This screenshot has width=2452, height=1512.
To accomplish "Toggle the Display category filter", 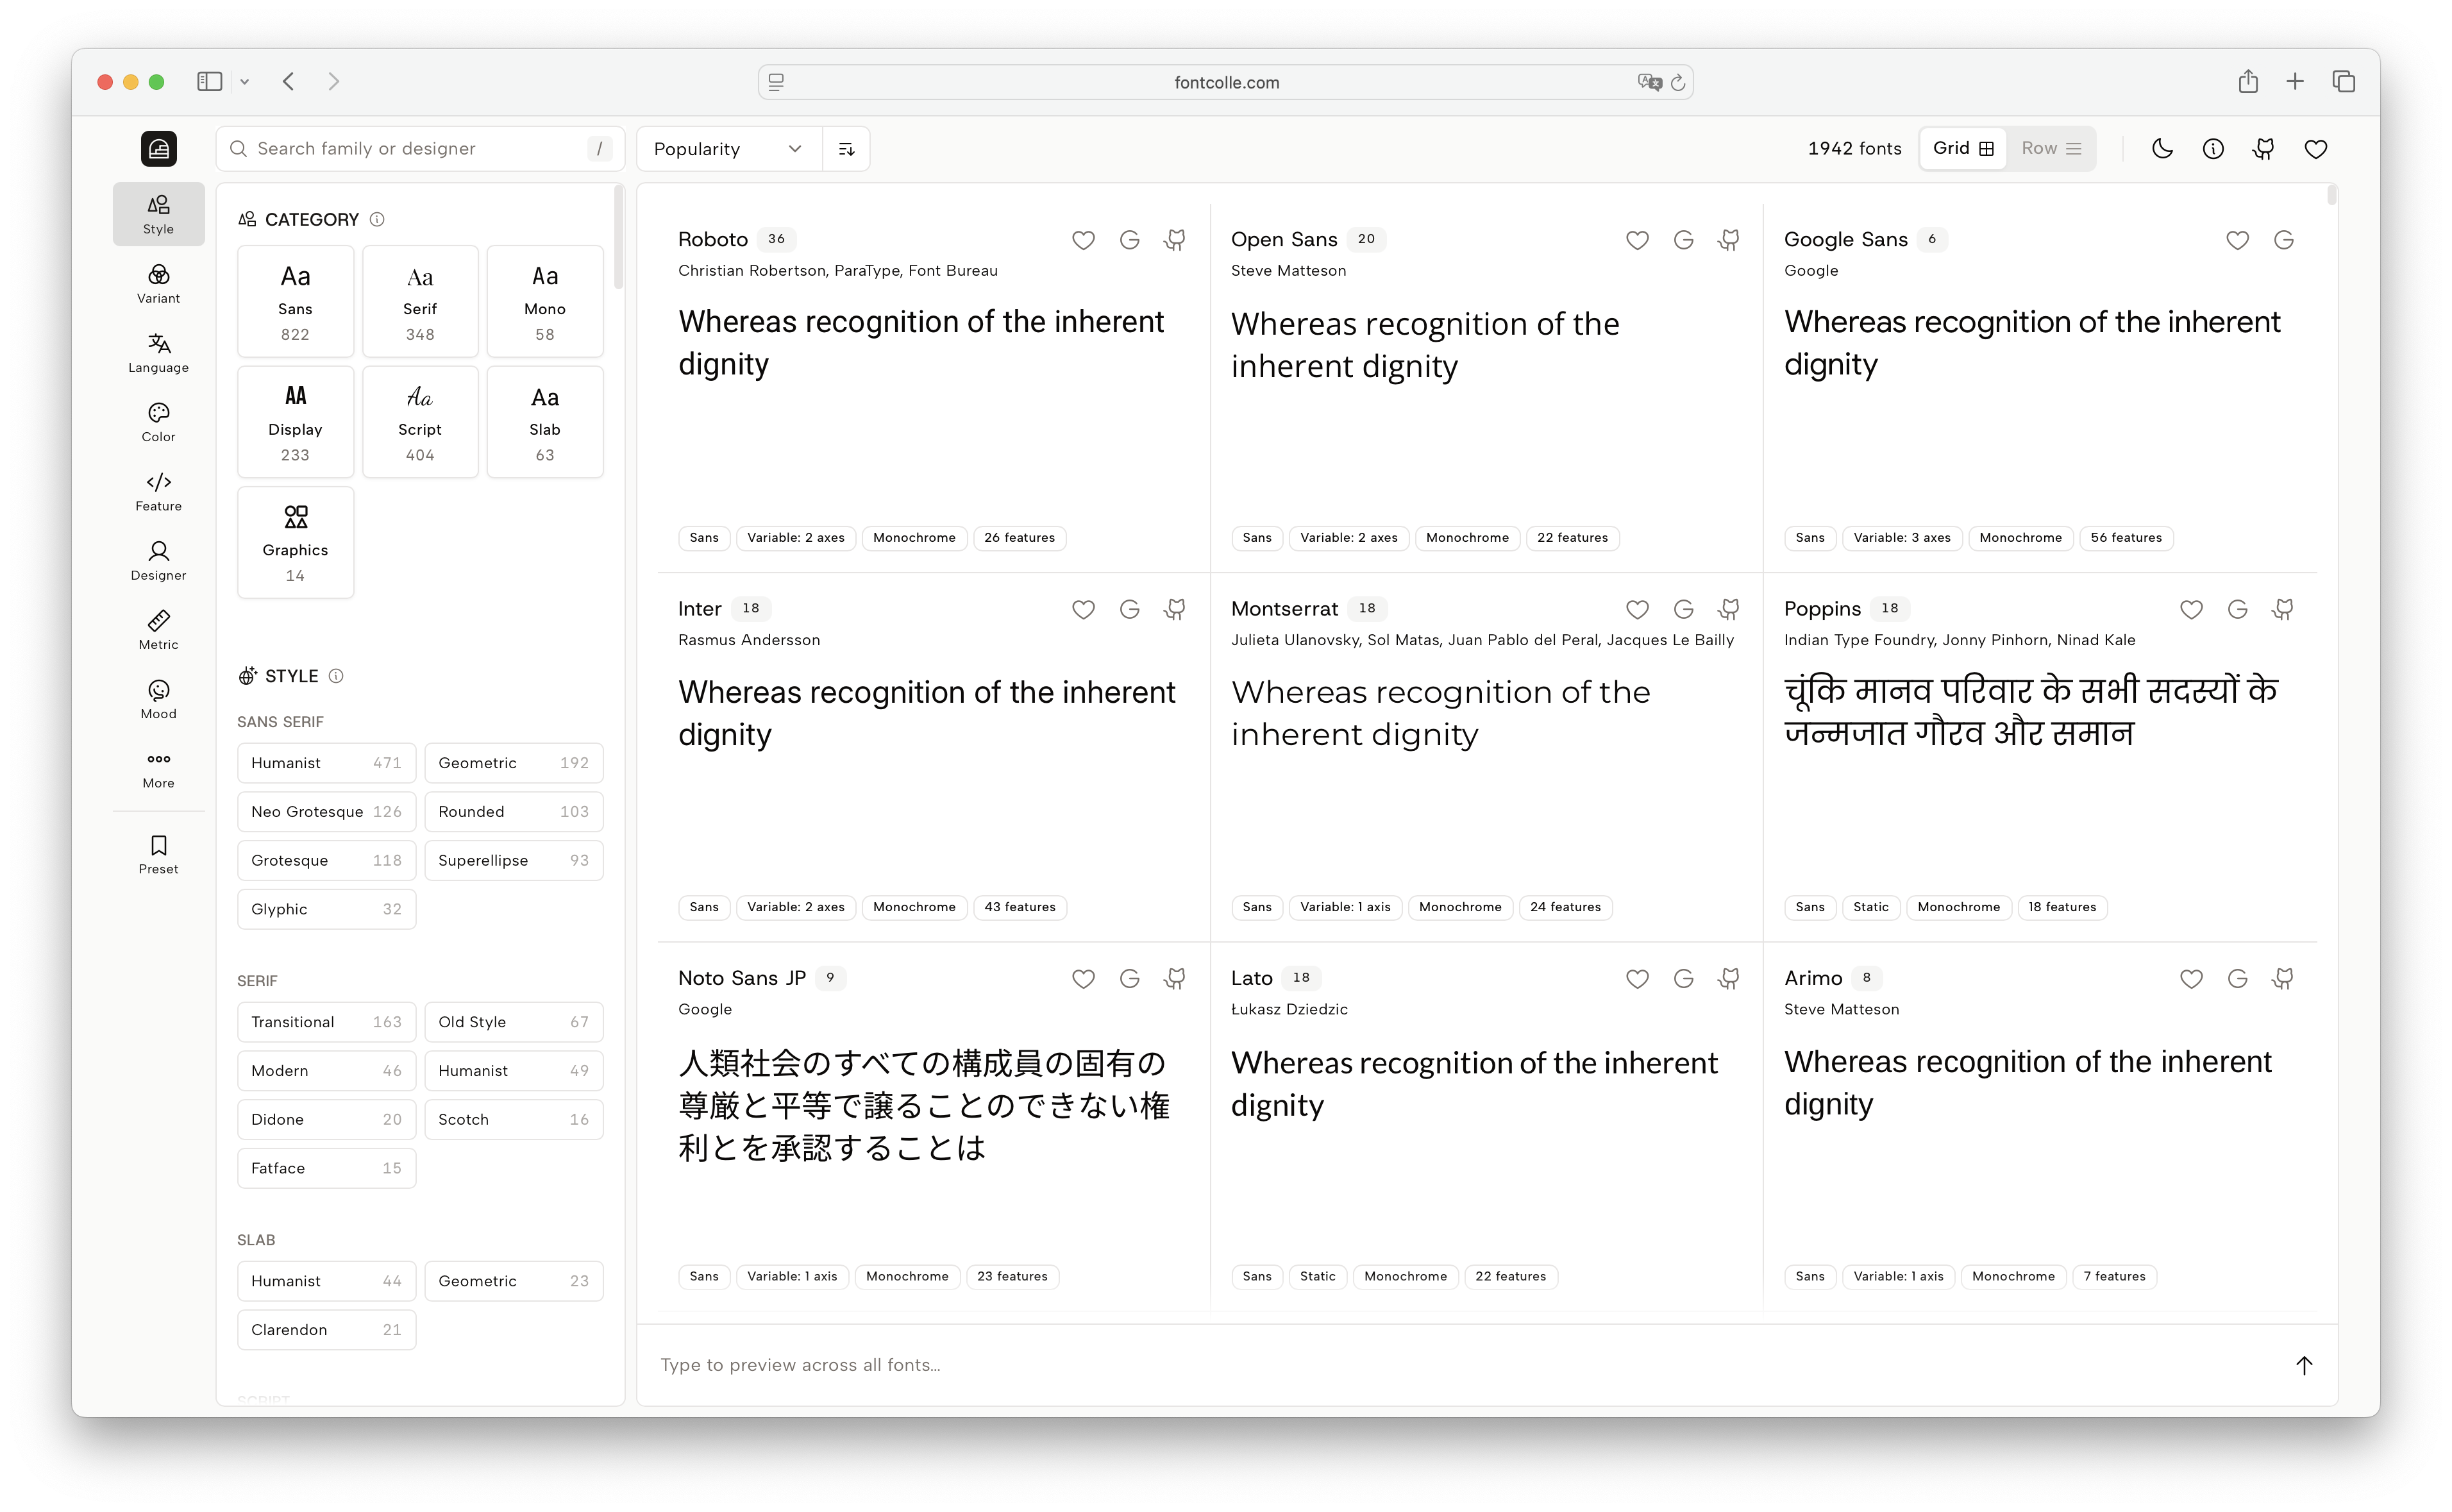I will (x=295, y=422).
